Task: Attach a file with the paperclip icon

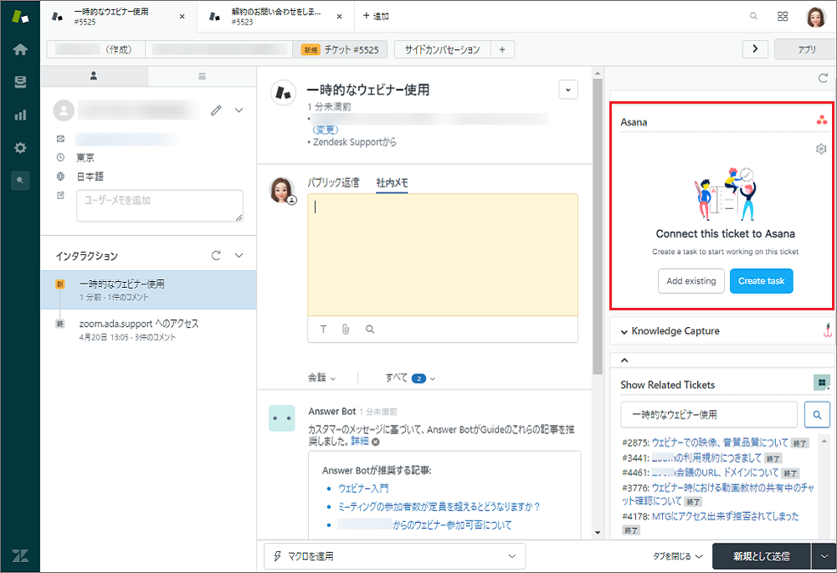Action: tap(346, 330)
